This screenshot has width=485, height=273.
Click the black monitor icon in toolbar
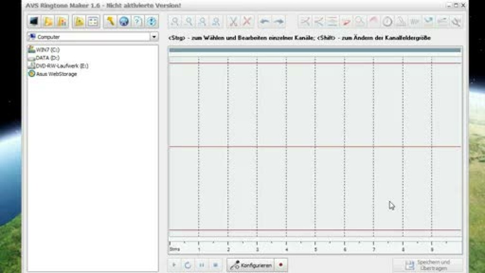point(34,21)
